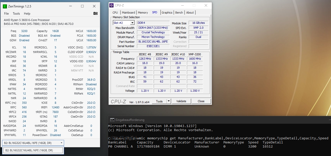This screenshot has width=331, height=156.
Task: Click the DRAM Manuf. Micron Technology field
Action: pos(153,37)
